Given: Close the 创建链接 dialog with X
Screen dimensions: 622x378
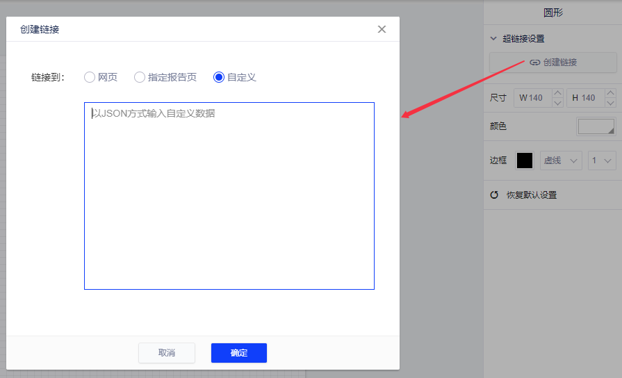Looking at the screenshot, I should 382,29.
